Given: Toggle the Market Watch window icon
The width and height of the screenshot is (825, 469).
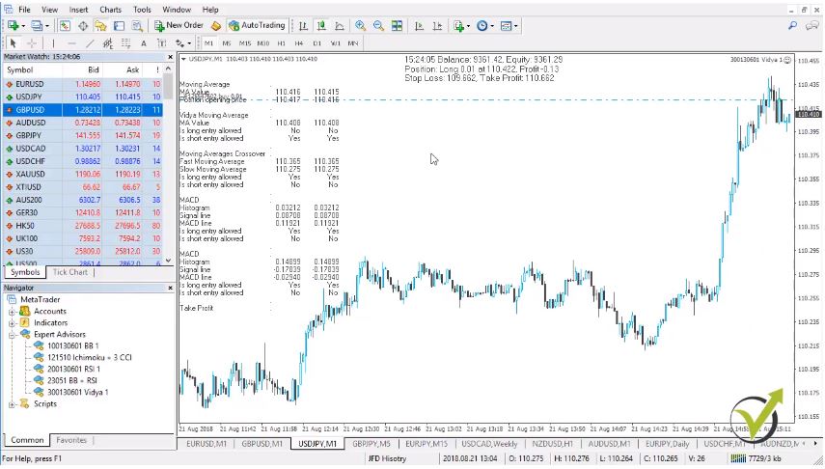Looking at the screenshot, I should (65, 25).
